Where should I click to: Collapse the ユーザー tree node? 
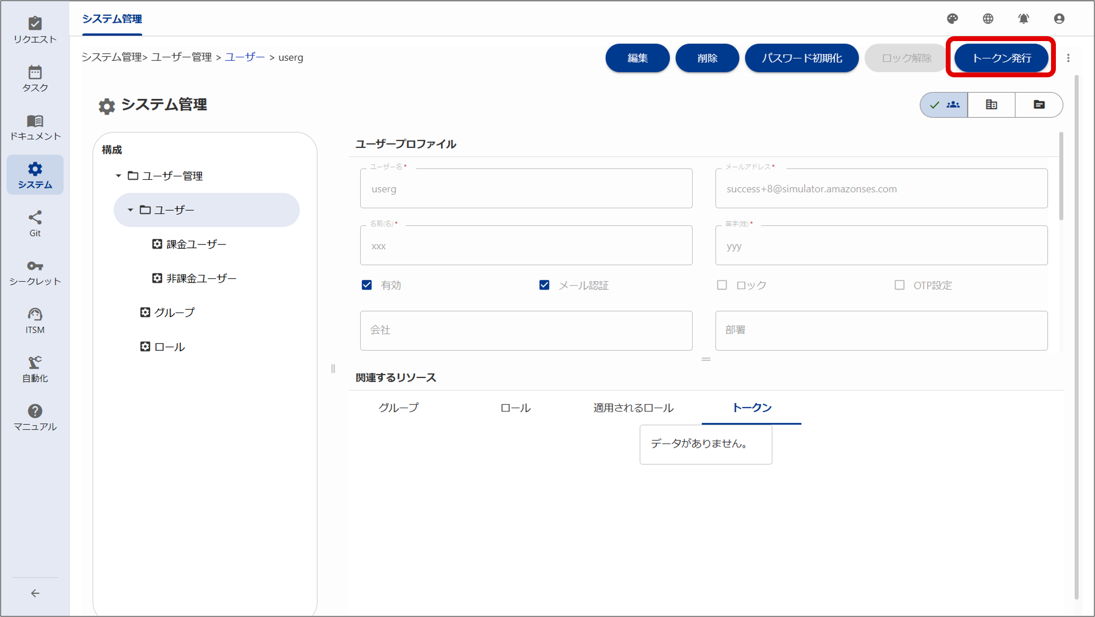[129, 210]
